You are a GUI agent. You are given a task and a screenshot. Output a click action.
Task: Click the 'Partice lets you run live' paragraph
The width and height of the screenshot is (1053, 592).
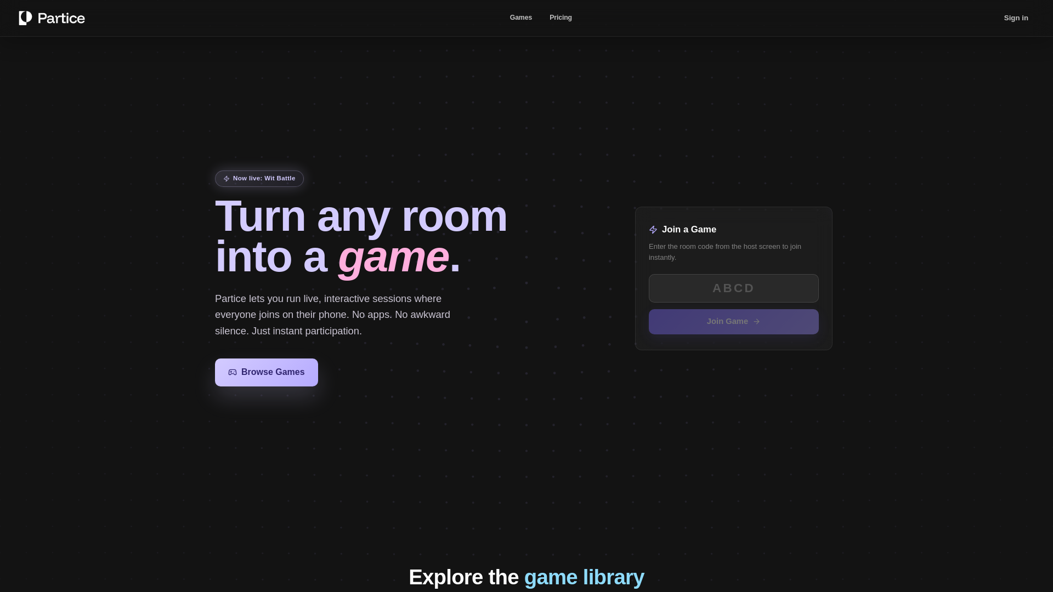332,315
